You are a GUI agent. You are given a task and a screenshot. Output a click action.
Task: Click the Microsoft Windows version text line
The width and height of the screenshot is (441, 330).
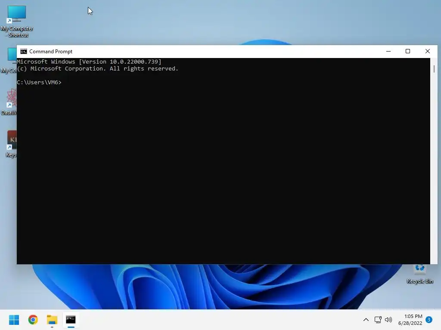[x=89, y=62]
